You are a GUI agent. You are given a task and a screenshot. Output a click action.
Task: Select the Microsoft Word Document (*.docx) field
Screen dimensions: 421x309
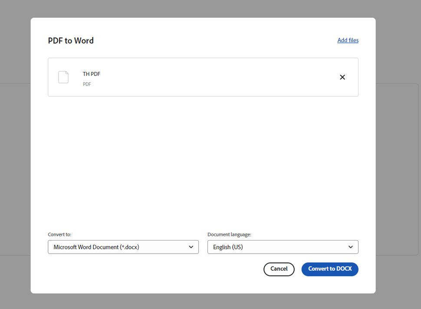click(123, 247)
